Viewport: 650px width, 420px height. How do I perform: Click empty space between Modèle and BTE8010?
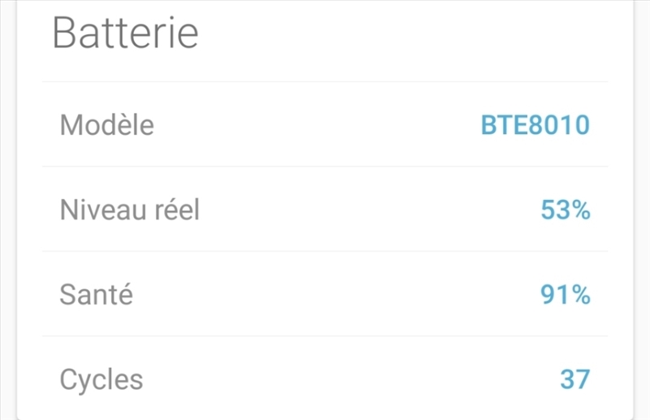[x=317, y=126]
